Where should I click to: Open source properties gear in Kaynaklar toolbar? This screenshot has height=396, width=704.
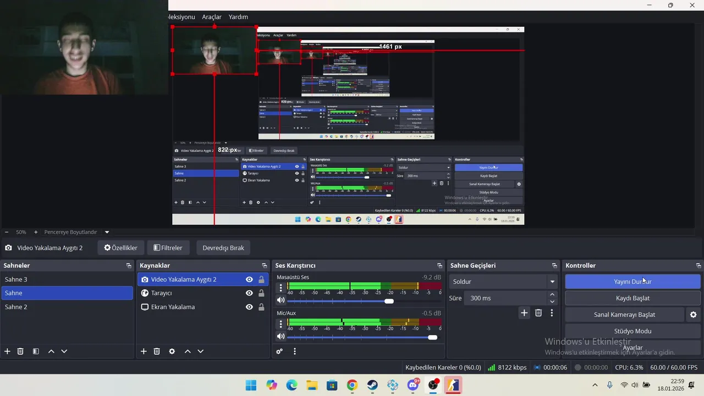(x=172, y=351)
